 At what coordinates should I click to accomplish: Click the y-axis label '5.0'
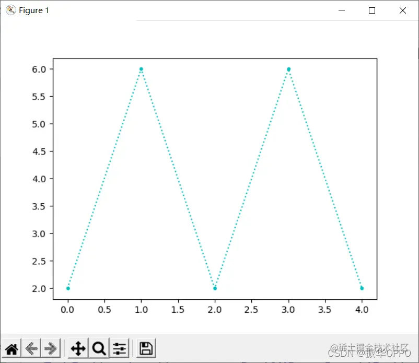coord(39,124)
